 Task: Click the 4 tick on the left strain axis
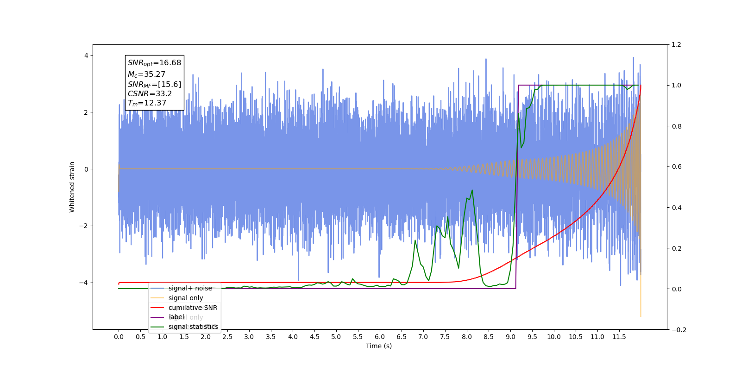[86, 55]
